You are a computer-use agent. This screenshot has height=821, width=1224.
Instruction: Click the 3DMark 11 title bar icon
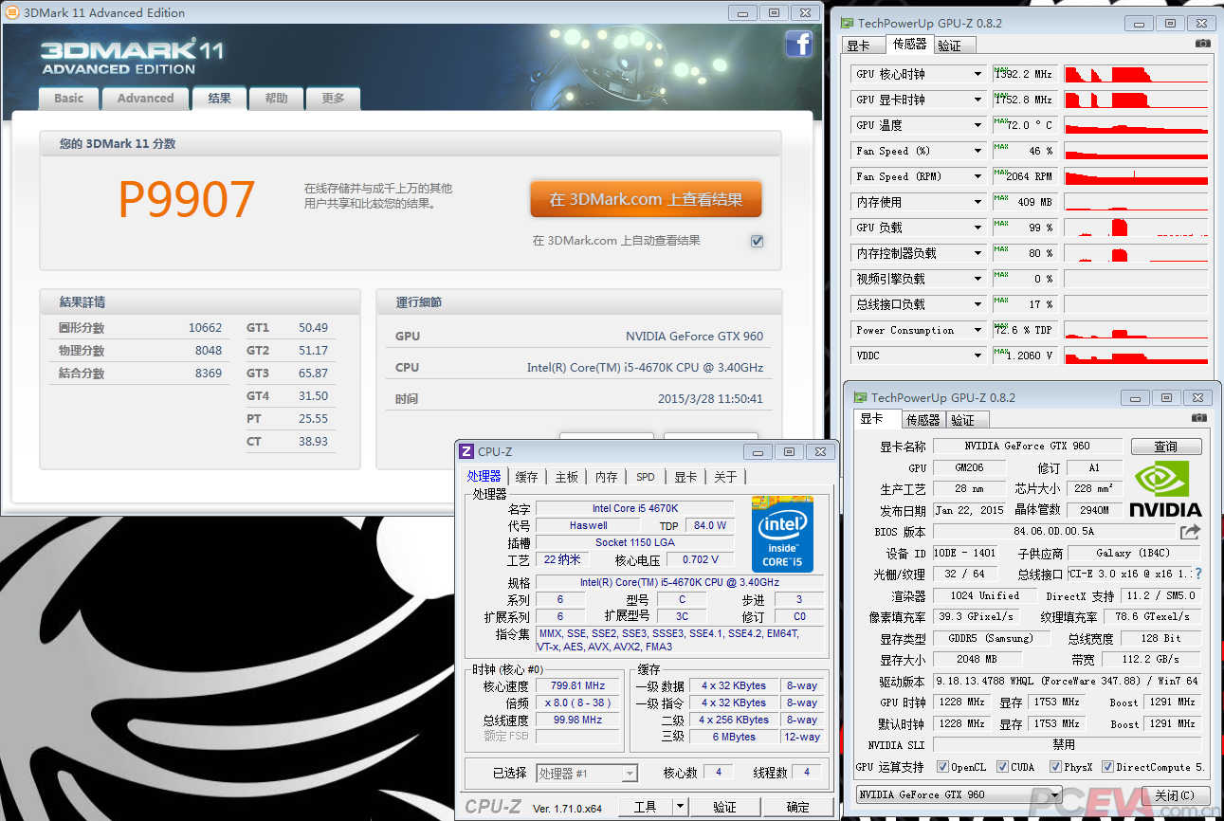click(x=11, y=12)
